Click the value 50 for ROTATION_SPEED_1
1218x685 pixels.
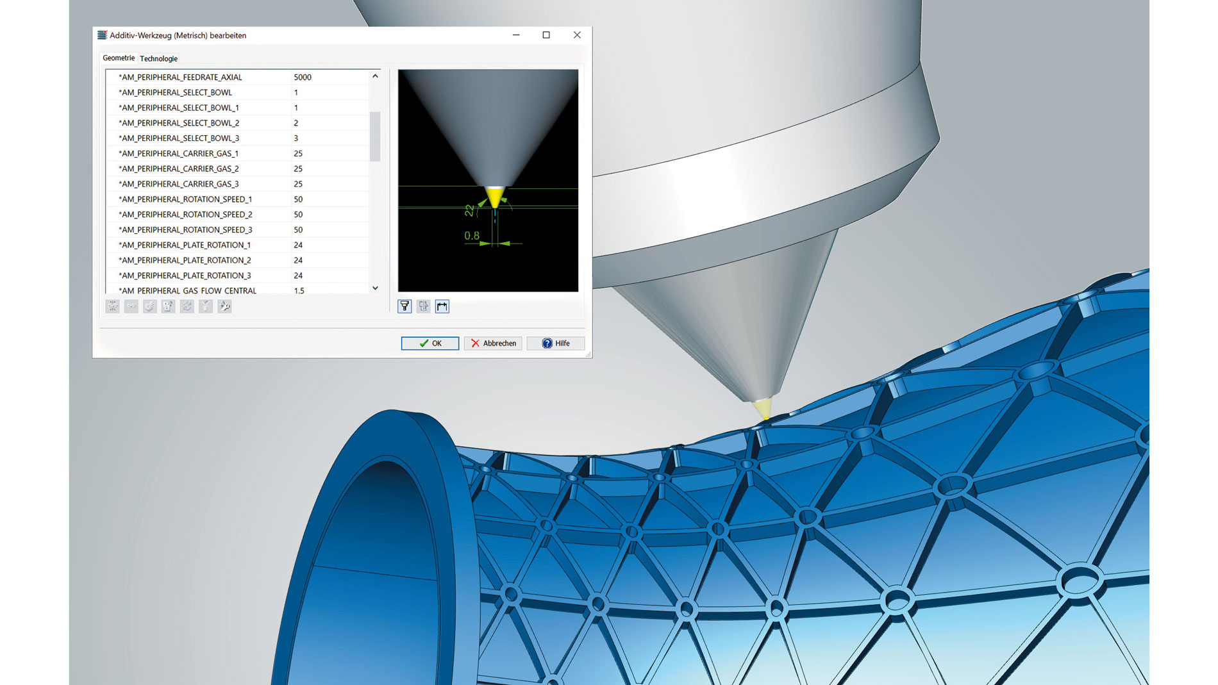click(330, 199)
